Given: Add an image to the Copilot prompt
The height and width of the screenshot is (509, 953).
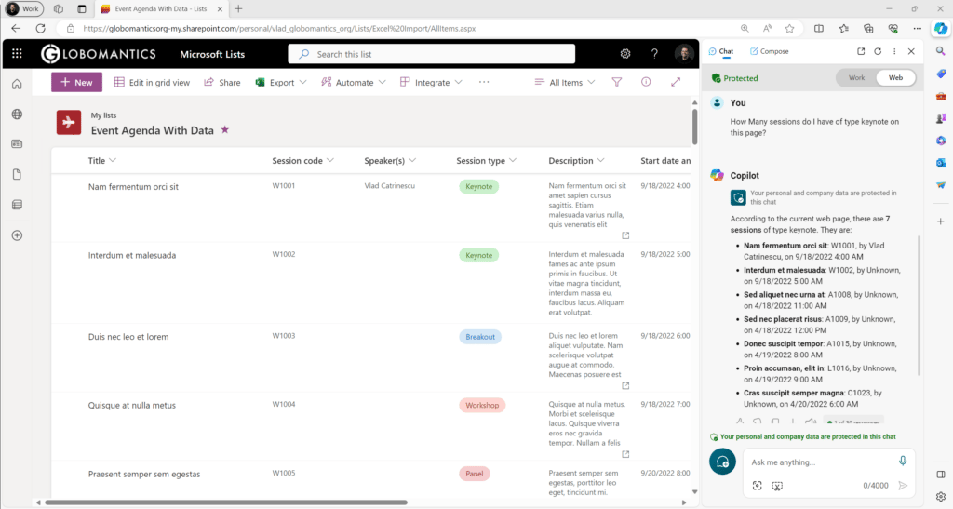Looking at the screenshot, I should [757, 486].
